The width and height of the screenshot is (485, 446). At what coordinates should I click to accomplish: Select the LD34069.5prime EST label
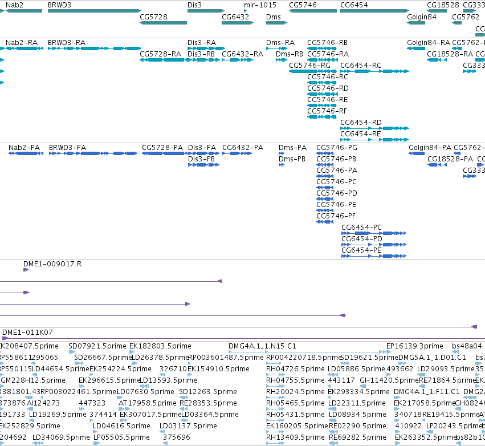click(x=61, y=437)
